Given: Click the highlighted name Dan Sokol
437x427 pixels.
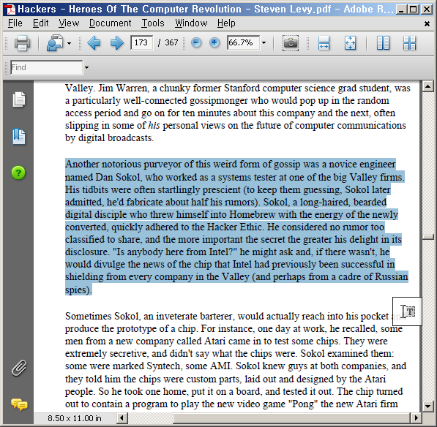Looking at the screenshot, I should 117,177.
